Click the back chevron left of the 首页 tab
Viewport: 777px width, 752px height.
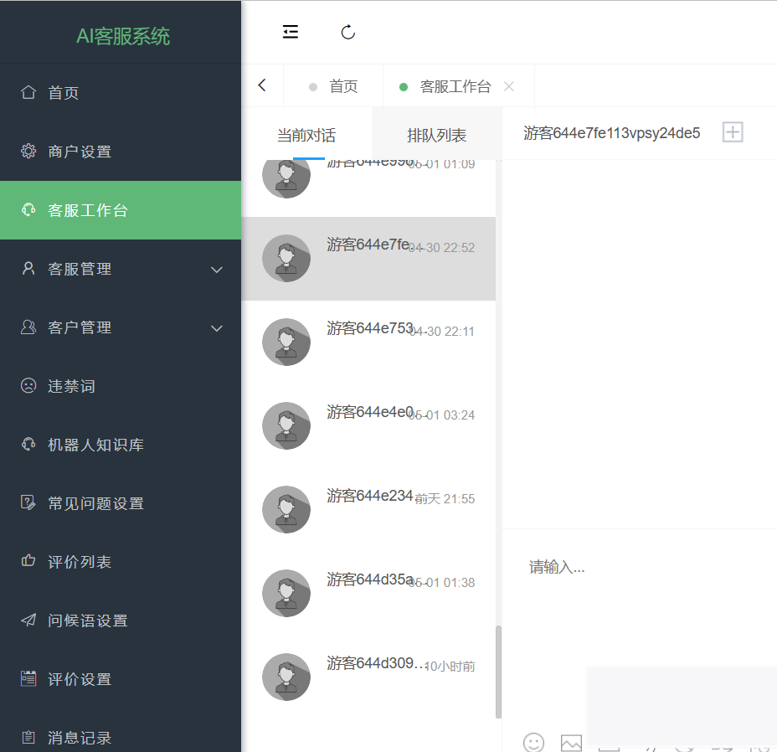(262, 85)
